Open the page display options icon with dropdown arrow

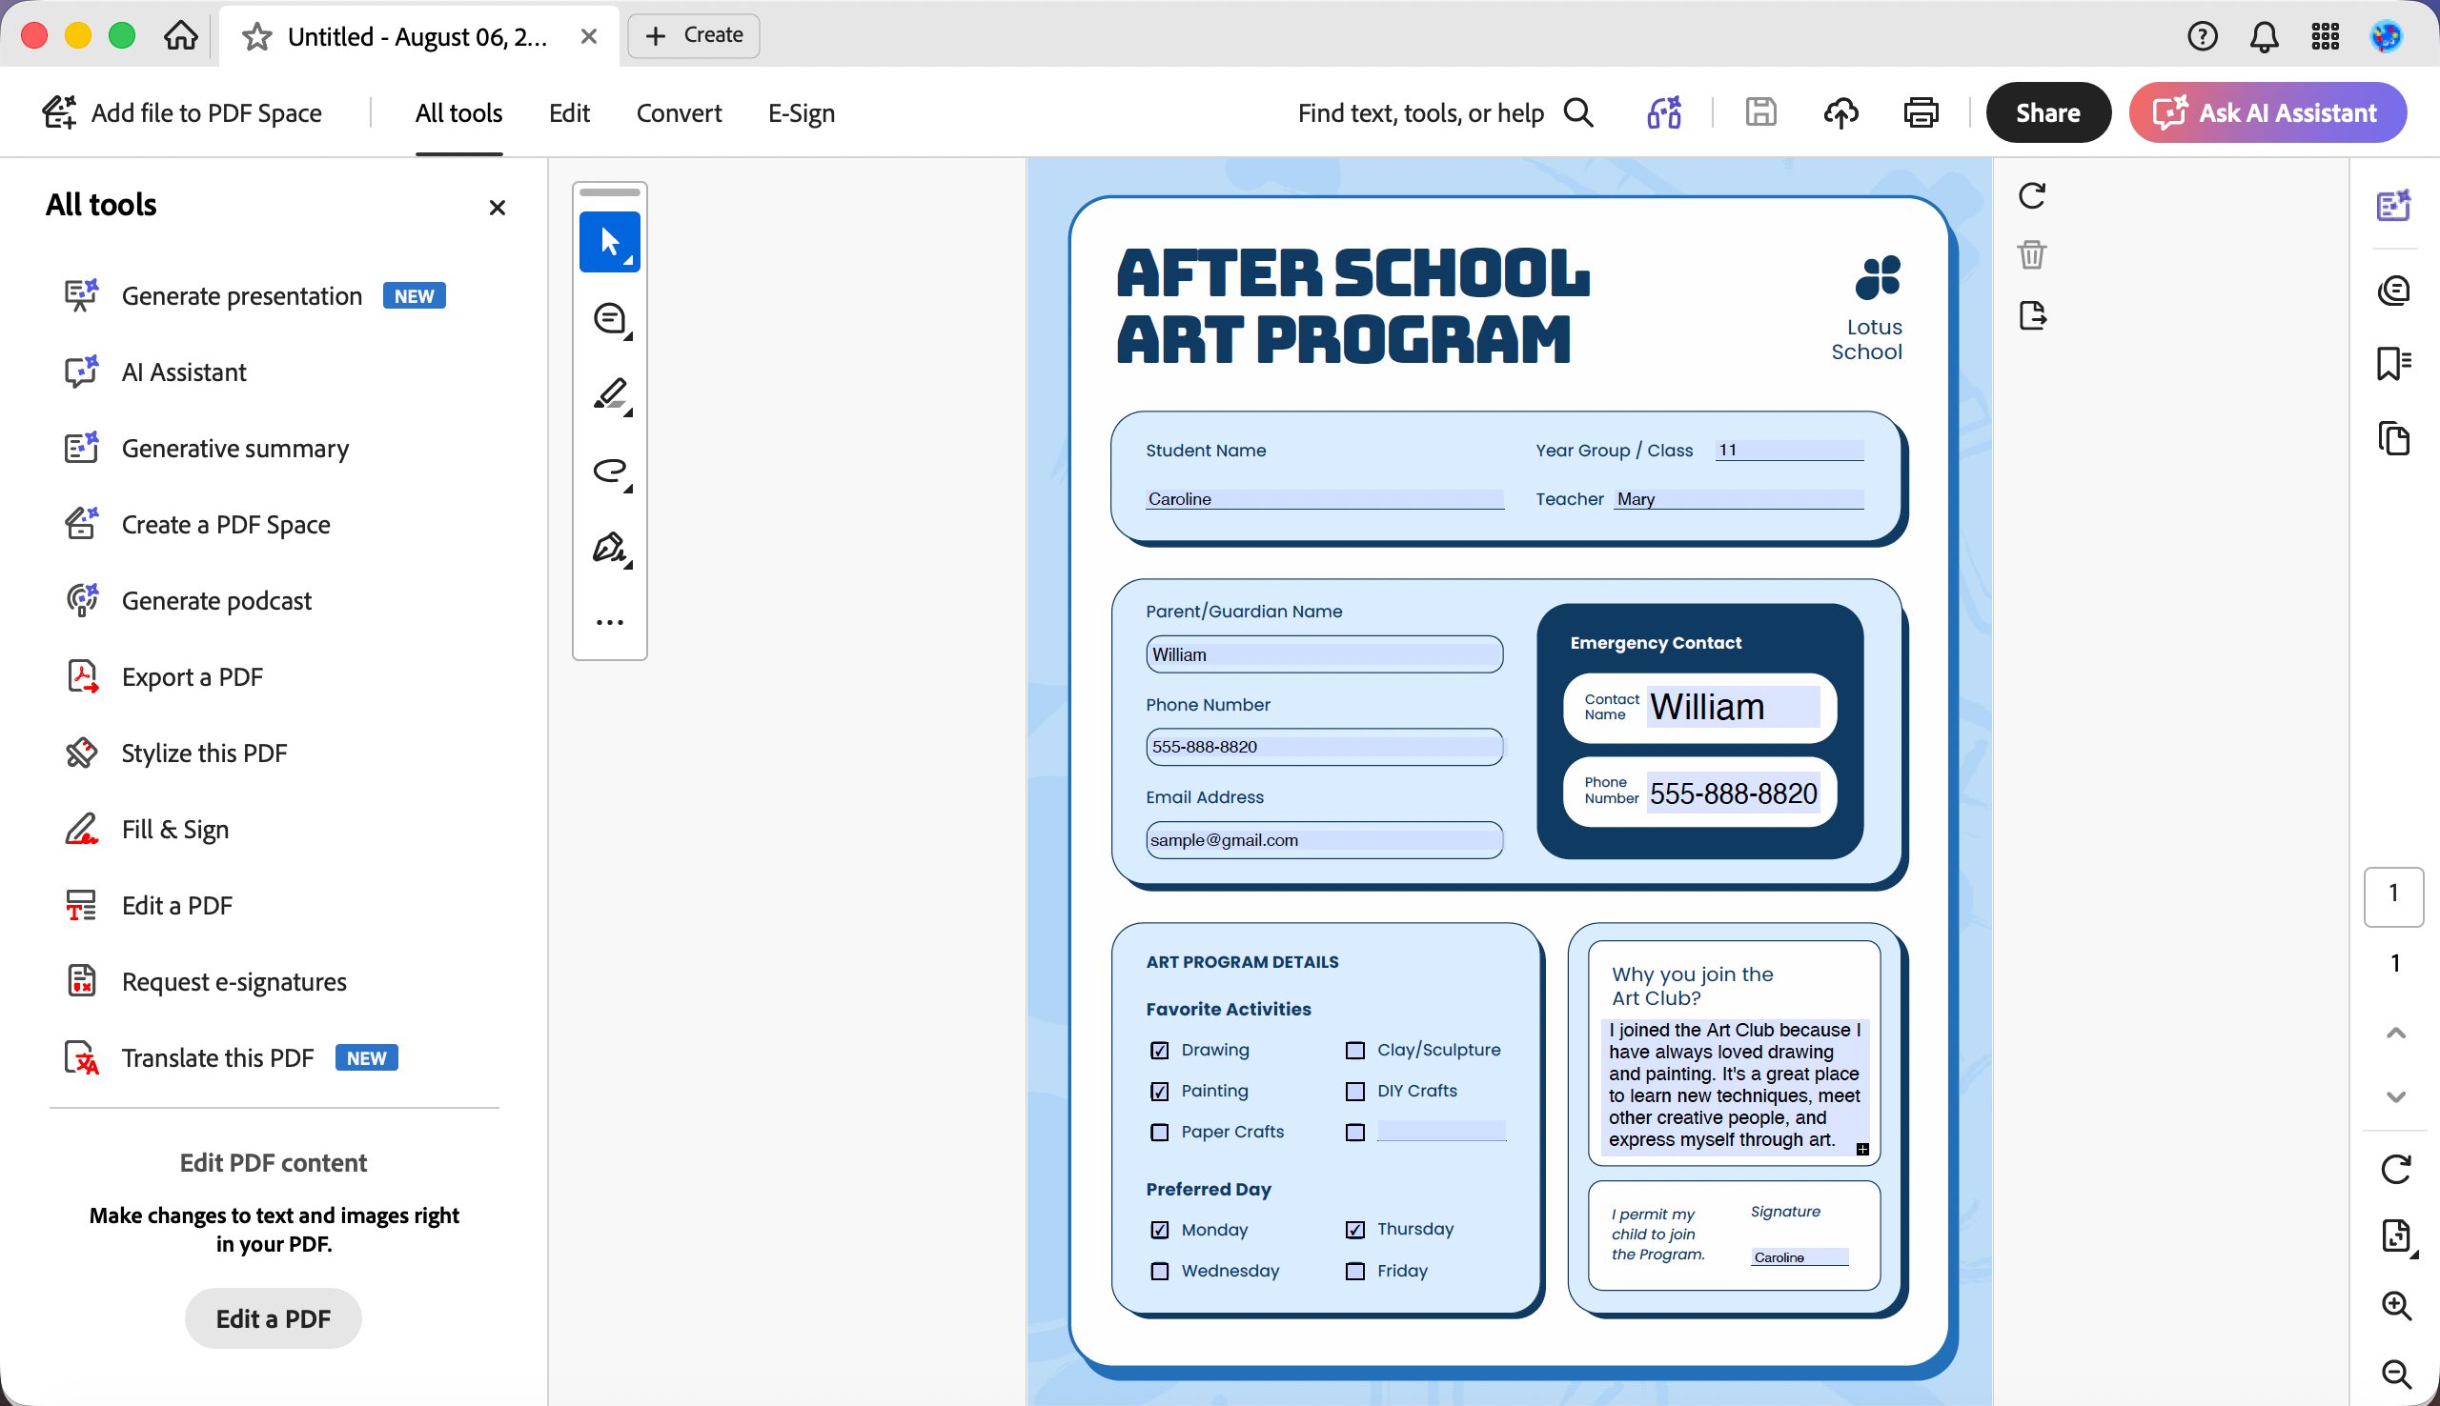[2397, 1236]
